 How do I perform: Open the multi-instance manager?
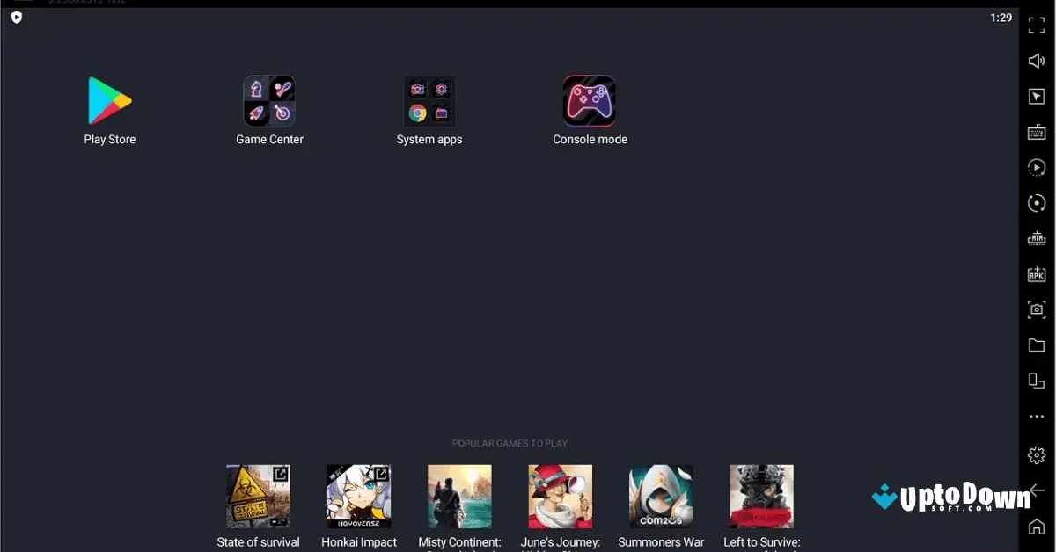coord(1037,381)
